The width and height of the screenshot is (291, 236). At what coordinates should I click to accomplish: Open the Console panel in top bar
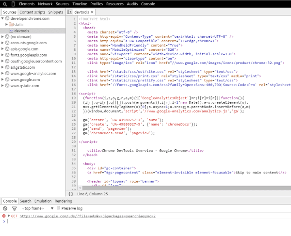148,4
